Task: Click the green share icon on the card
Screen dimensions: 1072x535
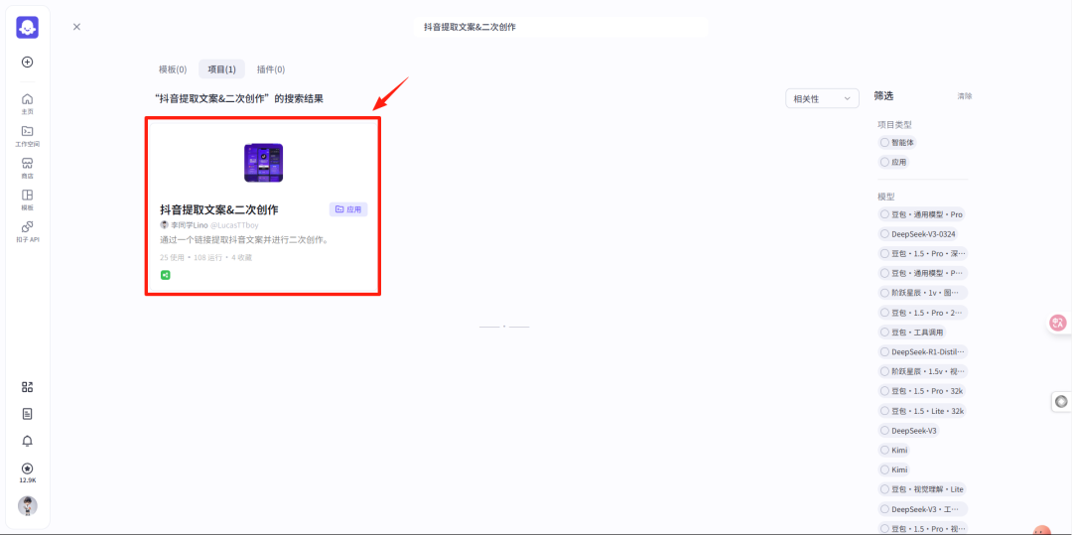Action: [165, 275]
